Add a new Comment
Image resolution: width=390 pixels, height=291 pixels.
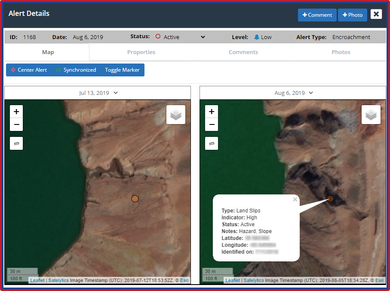click(317, 15)
